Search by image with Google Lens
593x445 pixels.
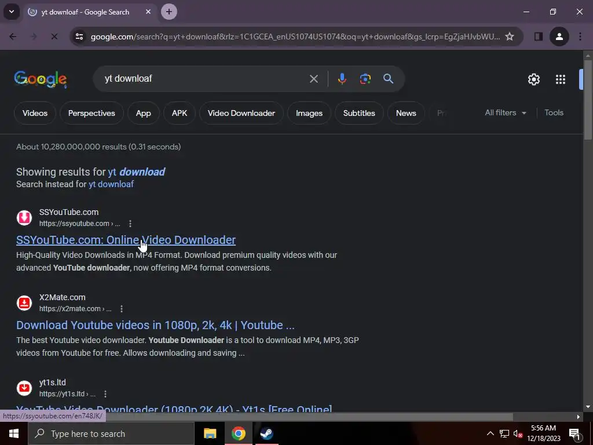[365, 79]
